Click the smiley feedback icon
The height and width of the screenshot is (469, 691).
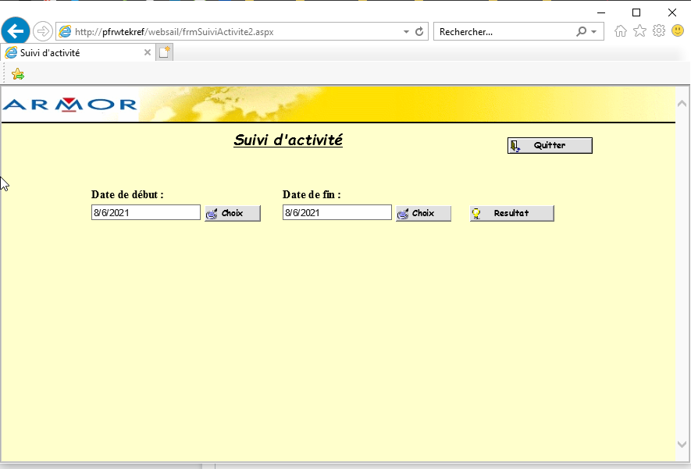coord(678,30)
